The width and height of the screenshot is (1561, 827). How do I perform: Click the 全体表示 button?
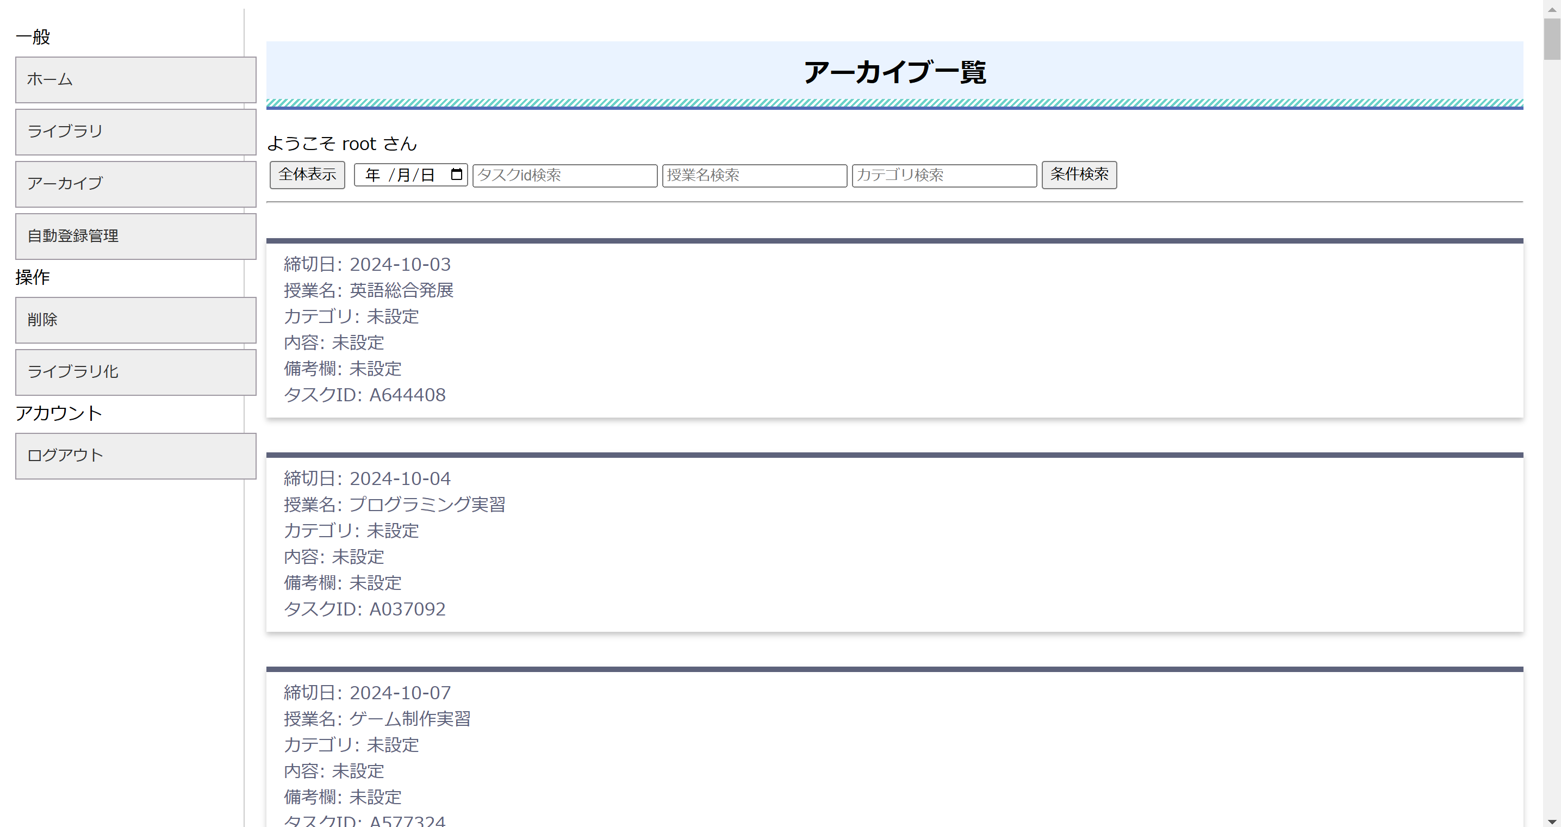pyautogui.click(x=307, y=175)
